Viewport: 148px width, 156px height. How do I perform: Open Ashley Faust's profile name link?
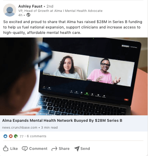click(30, 6)
